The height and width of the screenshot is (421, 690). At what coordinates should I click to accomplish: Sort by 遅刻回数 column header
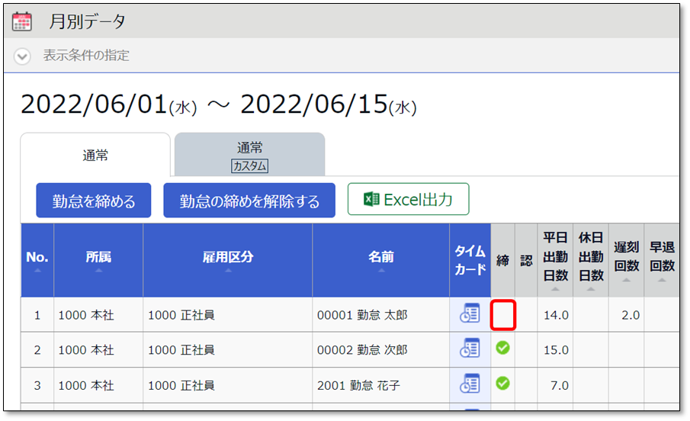coord(626,259)
